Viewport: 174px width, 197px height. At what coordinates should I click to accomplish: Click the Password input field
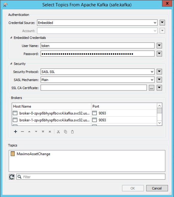coord(98,54)
